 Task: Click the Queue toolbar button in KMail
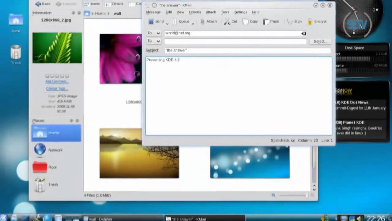coord(181,21)
